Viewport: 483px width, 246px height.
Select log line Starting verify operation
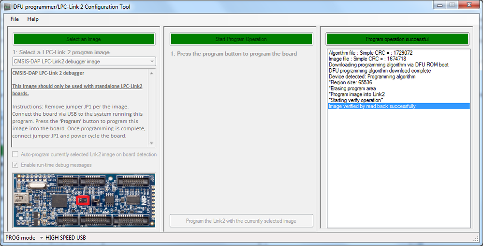398,100
